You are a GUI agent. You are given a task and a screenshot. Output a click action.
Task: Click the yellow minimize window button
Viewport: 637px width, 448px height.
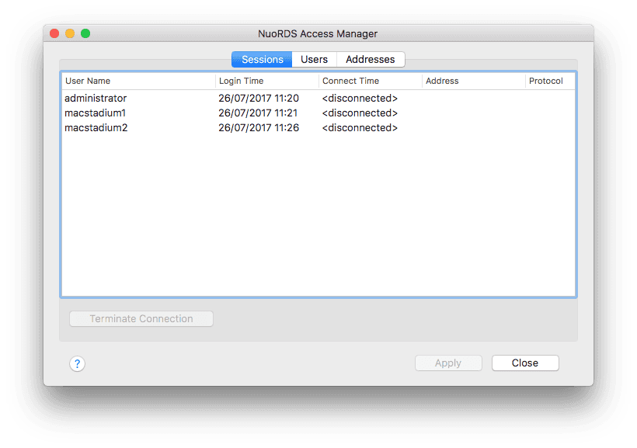click(x=69, y=33)
